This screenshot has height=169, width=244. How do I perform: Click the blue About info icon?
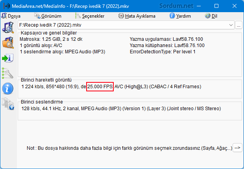coord(7,88)
